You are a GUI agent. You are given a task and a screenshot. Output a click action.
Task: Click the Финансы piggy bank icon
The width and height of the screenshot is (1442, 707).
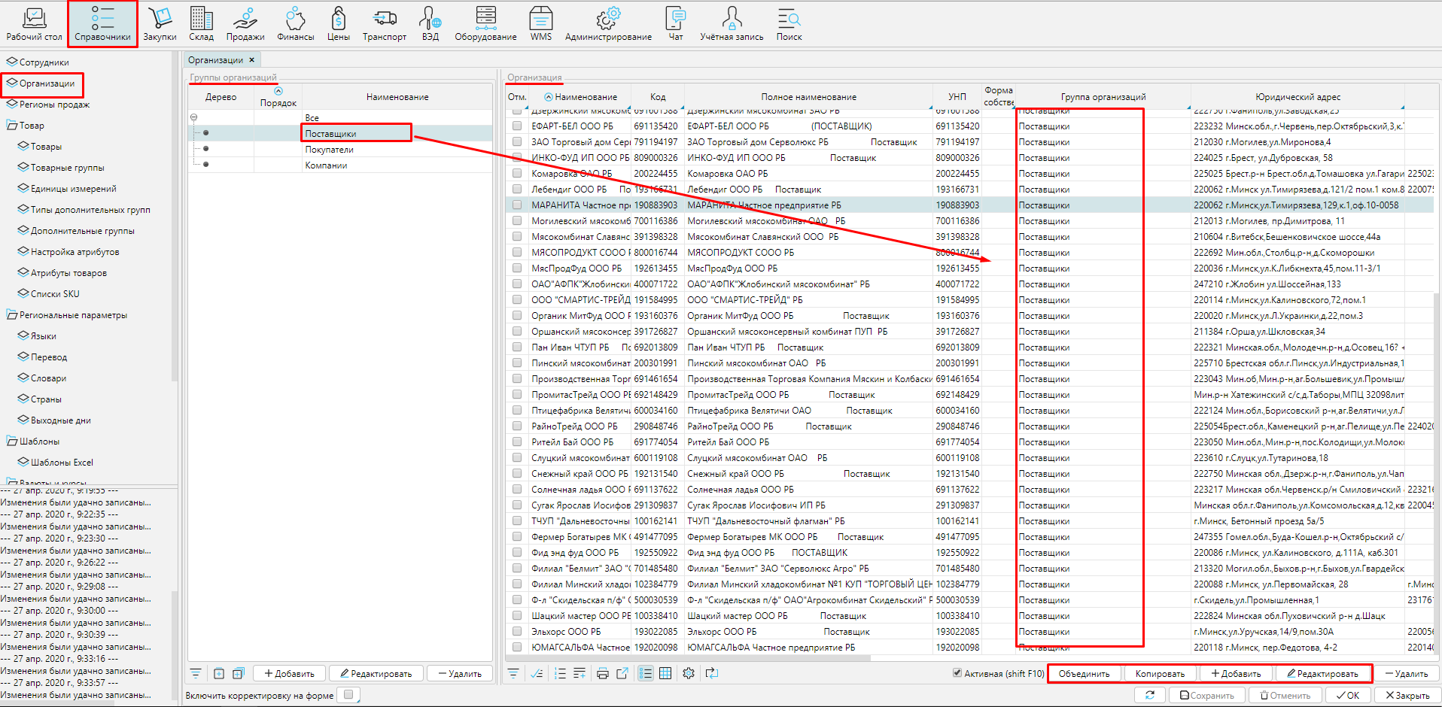tap(295, 23)
